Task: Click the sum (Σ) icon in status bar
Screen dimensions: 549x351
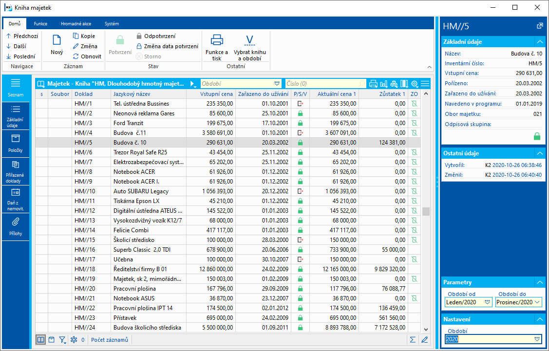Action: pos(413,340)
